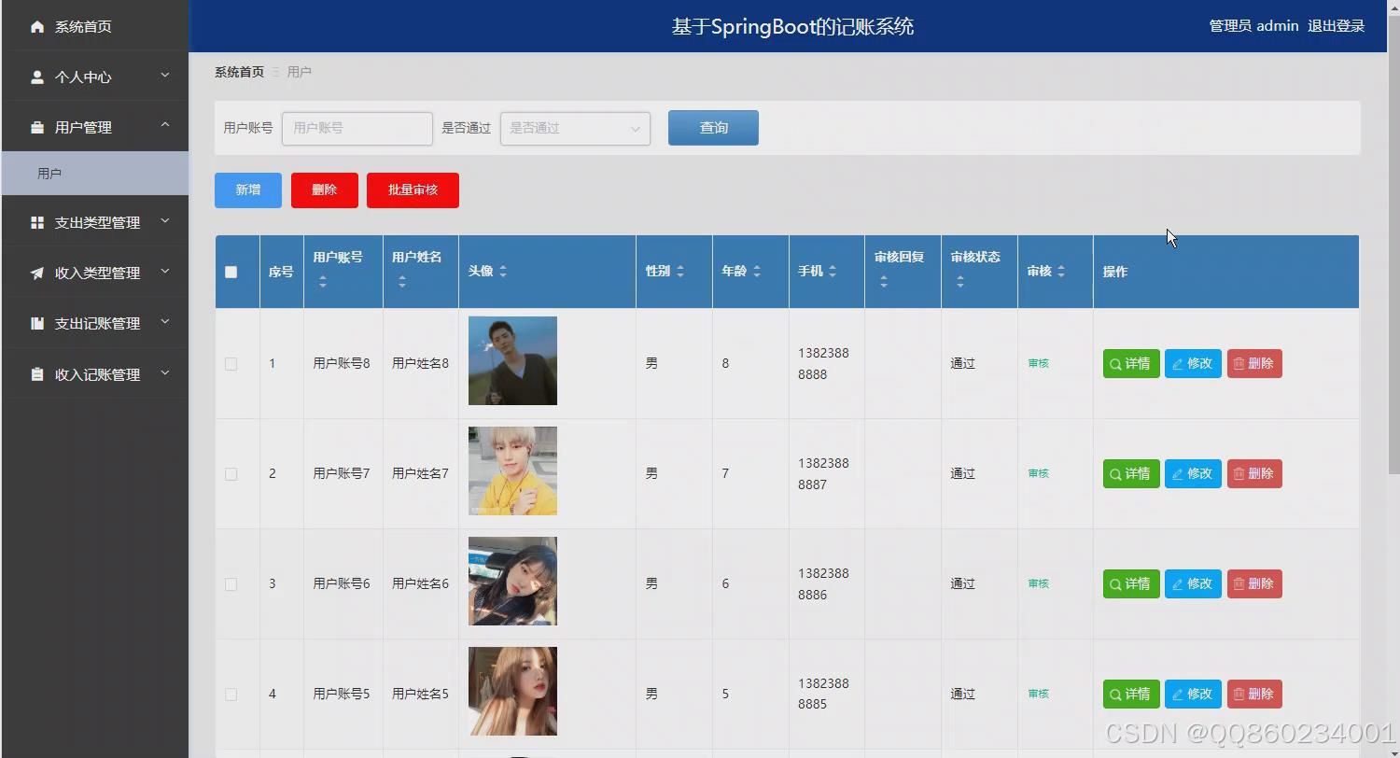Sort by 用户姓名 column arrows
Screen dimensions: 1400x758
(402, 281)
